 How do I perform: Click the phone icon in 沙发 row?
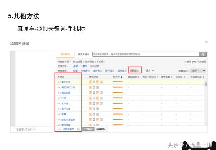[x=94, y=98]
